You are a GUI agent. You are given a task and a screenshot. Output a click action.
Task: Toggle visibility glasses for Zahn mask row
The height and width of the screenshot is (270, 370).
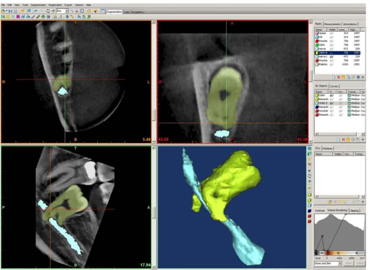pos(332,45)
